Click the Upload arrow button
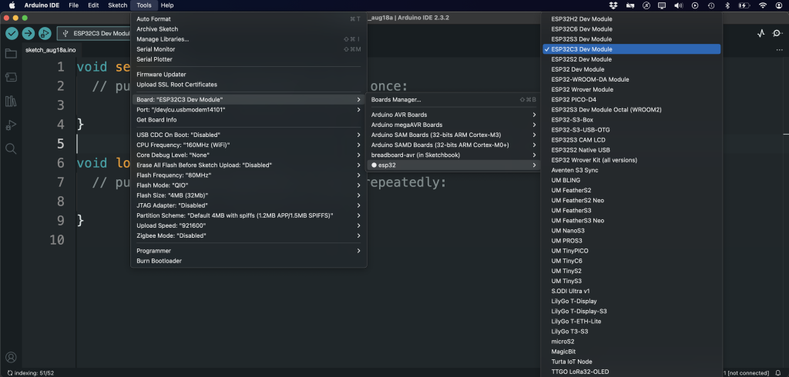 [29, 33]
